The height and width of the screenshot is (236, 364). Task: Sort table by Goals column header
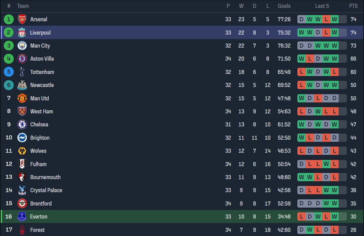click(284, 6)
